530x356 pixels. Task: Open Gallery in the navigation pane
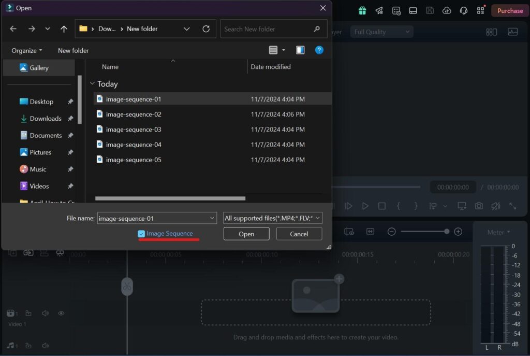tap(39, 68)
